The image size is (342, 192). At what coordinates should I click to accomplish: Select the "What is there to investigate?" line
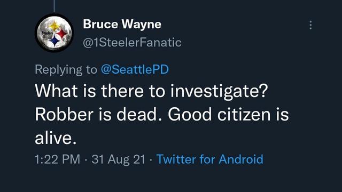[151, 91]
